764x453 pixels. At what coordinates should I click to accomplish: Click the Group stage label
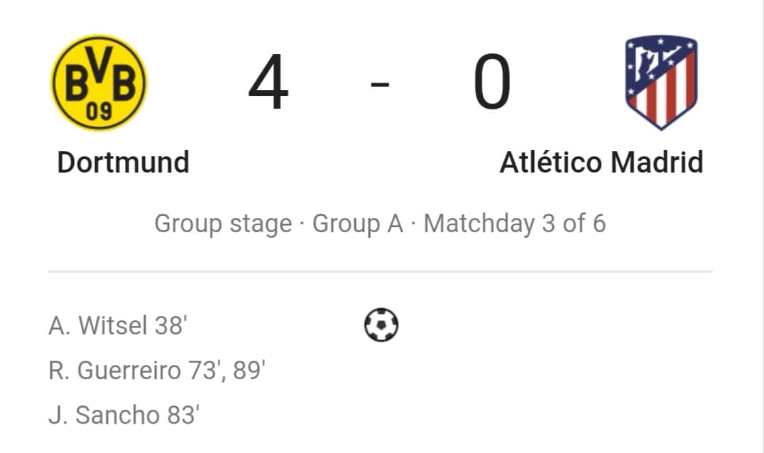(223, 224)
